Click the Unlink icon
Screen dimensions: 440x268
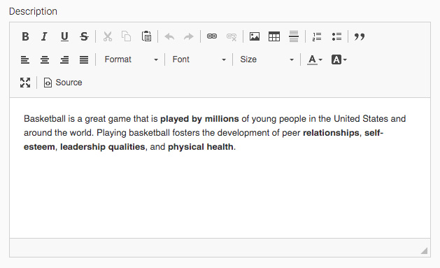tap(232, 36)
